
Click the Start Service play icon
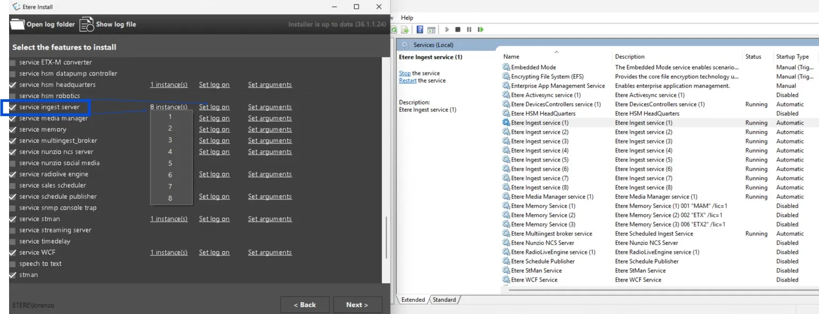447,30
